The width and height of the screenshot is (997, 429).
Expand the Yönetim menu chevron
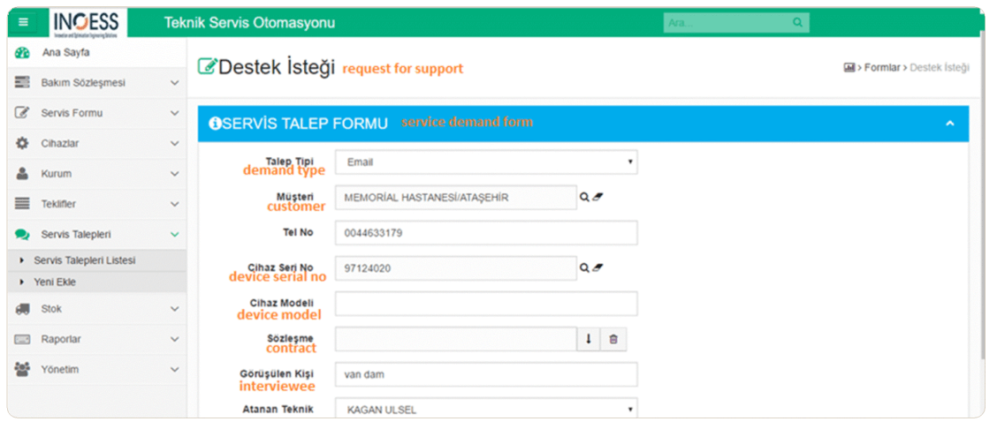[x=175, y=370]
